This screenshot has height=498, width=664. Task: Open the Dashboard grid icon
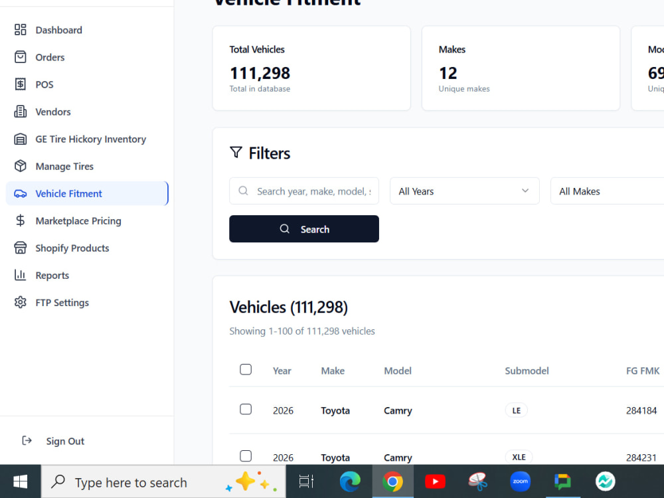(21, 30)
